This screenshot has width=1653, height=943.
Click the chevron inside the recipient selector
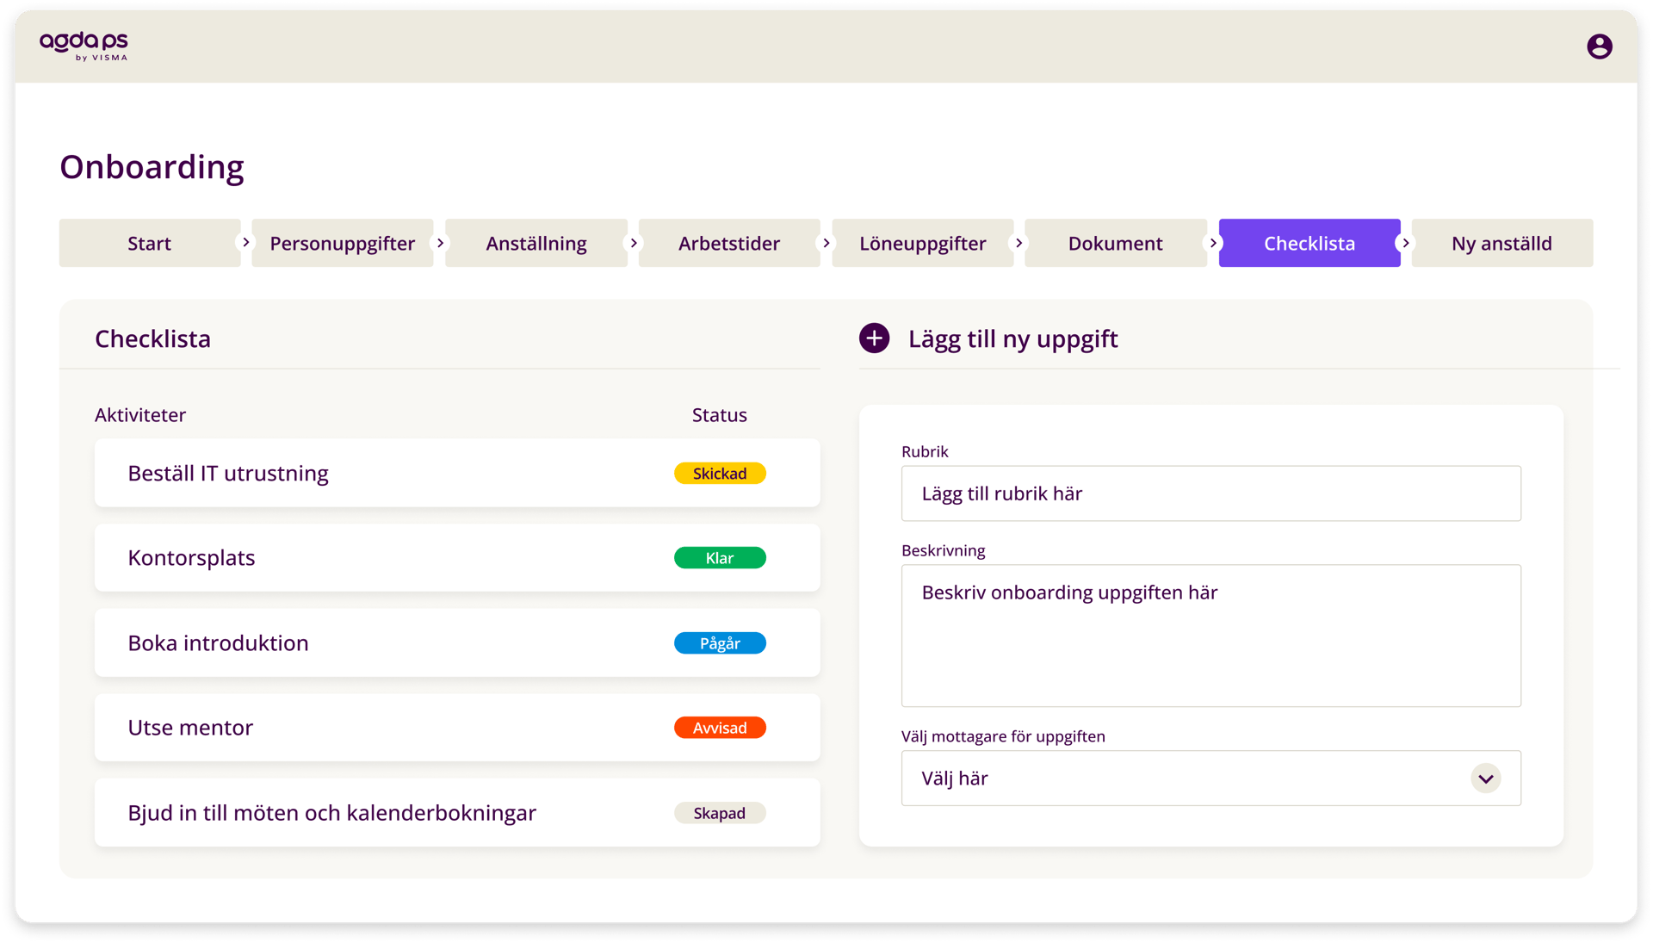[x=1484, y=779]
